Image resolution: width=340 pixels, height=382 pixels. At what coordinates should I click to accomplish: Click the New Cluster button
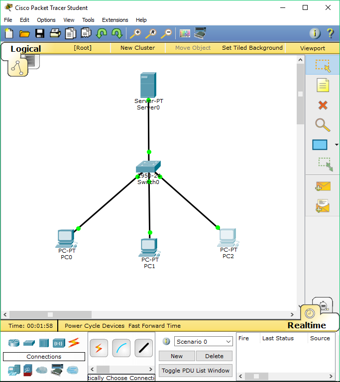137,48
